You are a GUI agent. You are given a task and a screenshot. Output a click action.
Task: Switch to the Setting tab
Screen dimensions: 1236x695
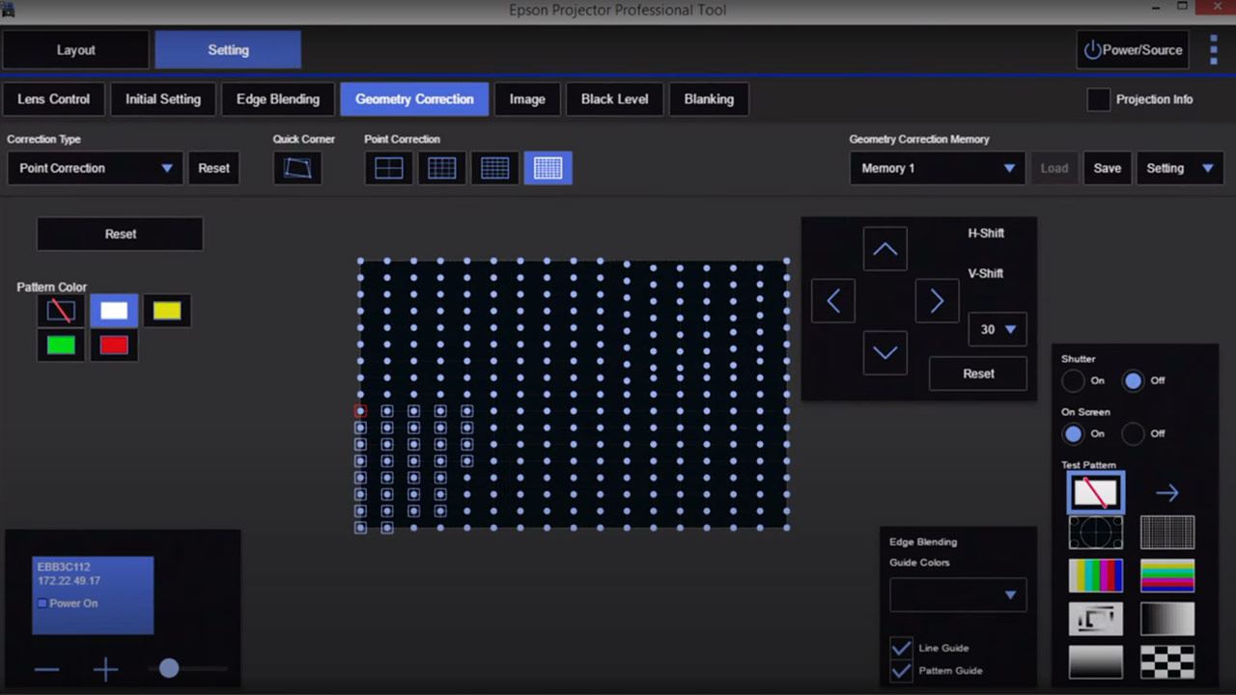pos(228,50)
